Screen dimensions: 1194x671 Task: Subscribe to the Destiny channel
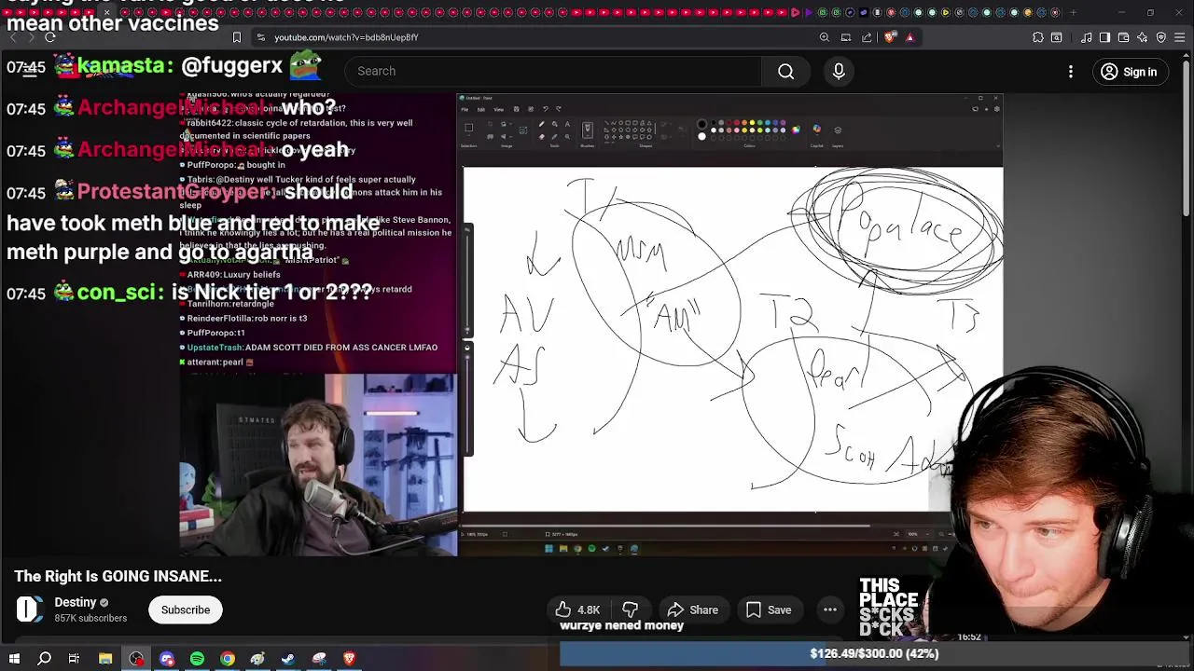click(186, 609)
